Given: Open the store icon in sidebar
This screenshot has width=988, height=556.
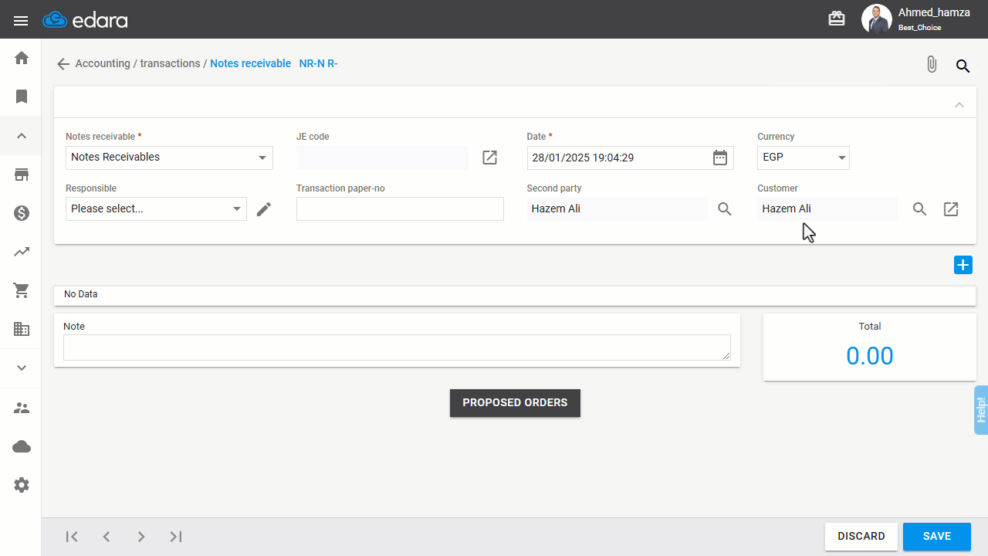Looking at the screenshot, I should click(x=22, y=175).
